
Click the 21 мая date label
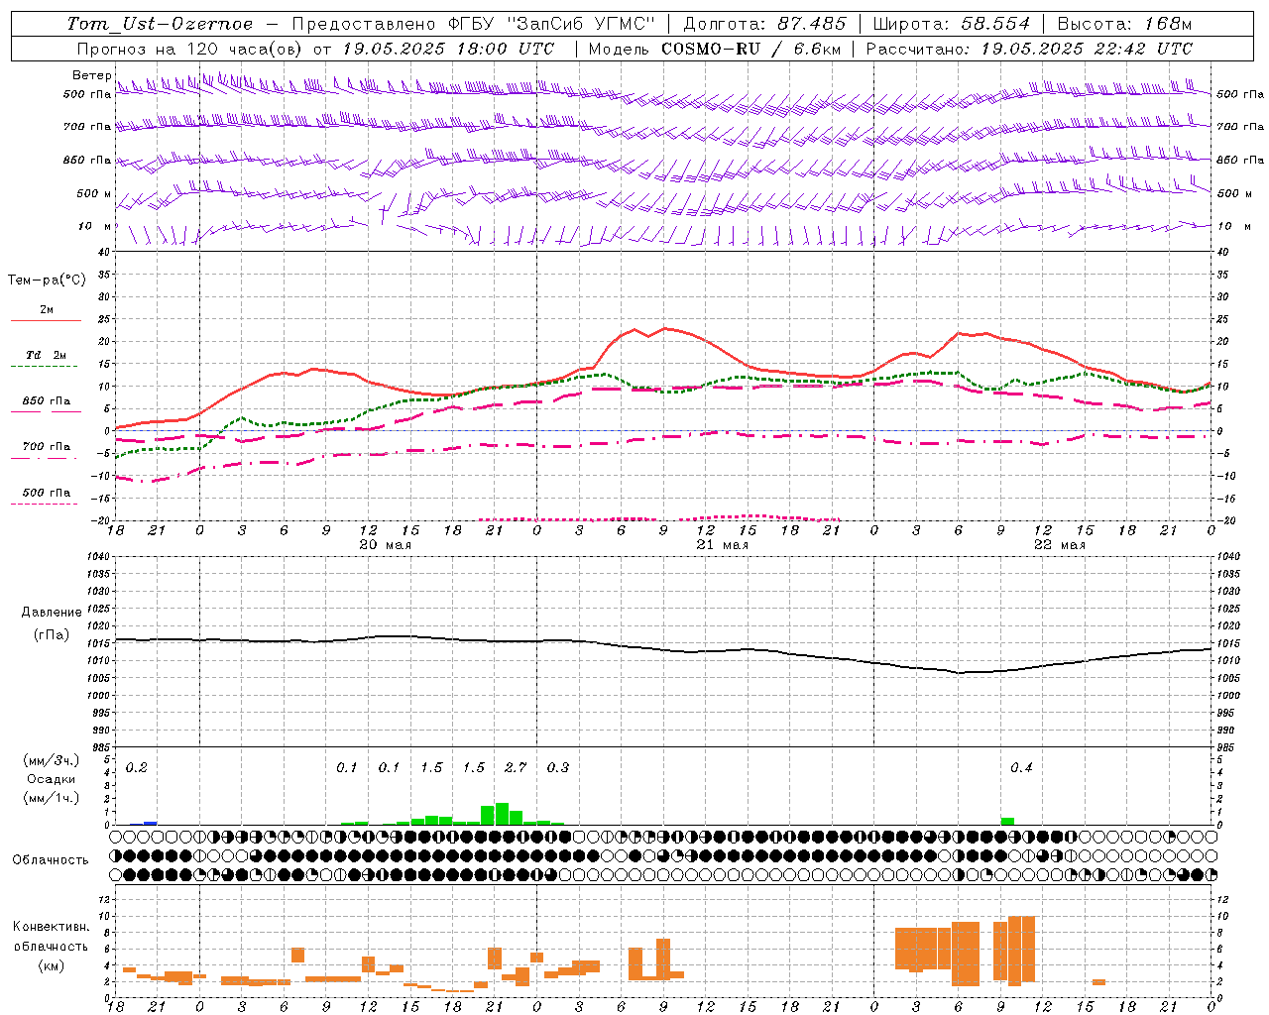coord(722,545)
